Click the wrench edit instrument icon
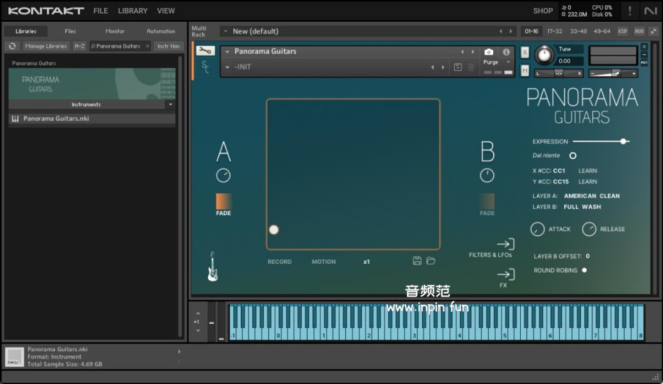The width and height of the screenshot is (663, 384). [206, 51]
